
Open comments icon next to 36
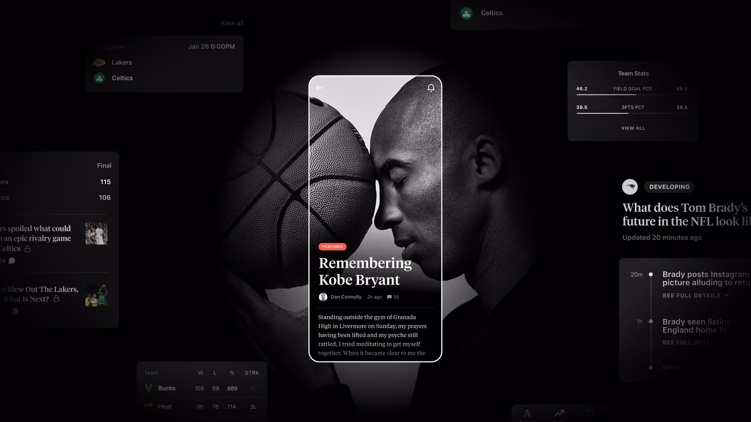coord(389,297)
